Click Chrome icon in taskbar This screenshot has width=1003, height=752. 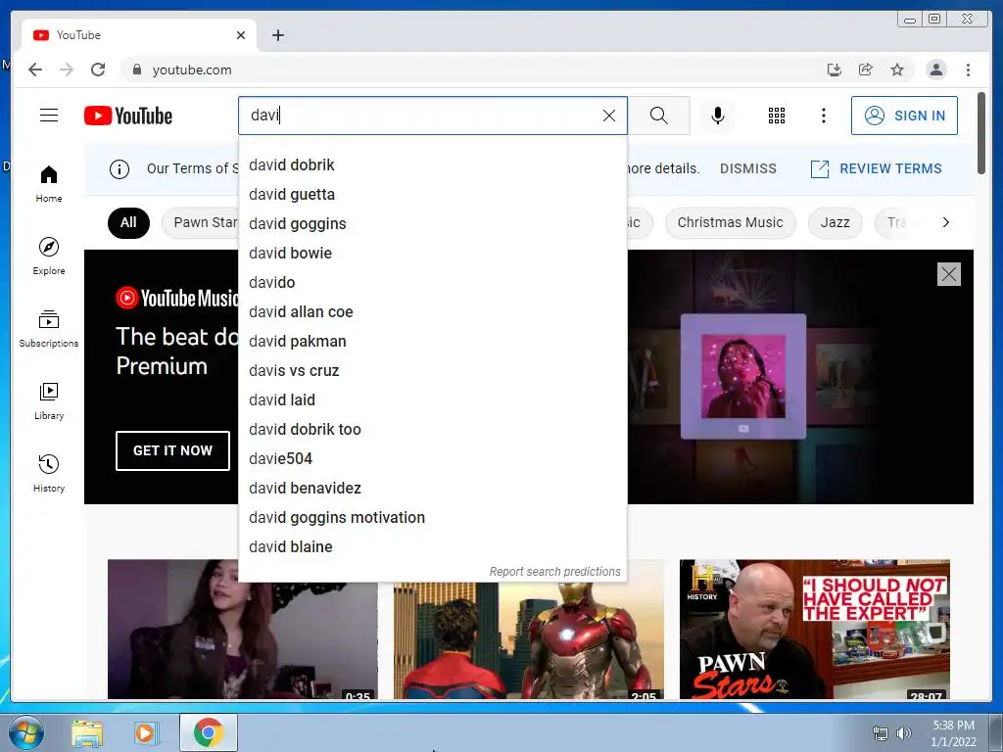coord(209,732)
